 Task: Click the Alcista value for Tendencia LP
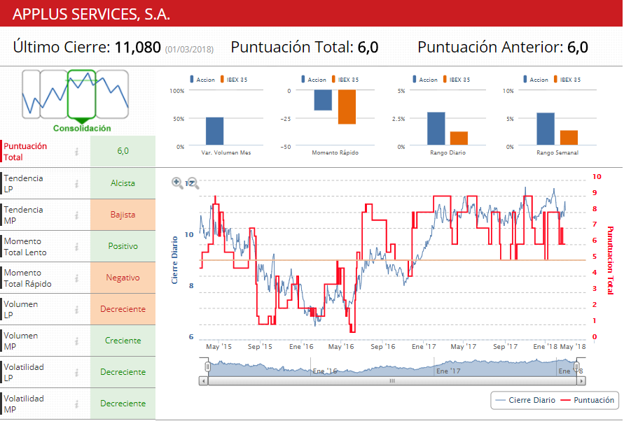[123, 184]
